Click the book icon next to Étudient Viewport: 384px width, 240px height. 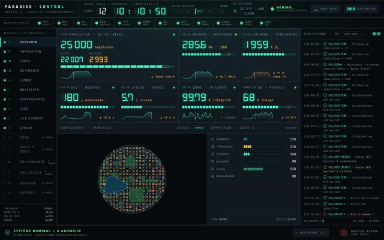212,154
